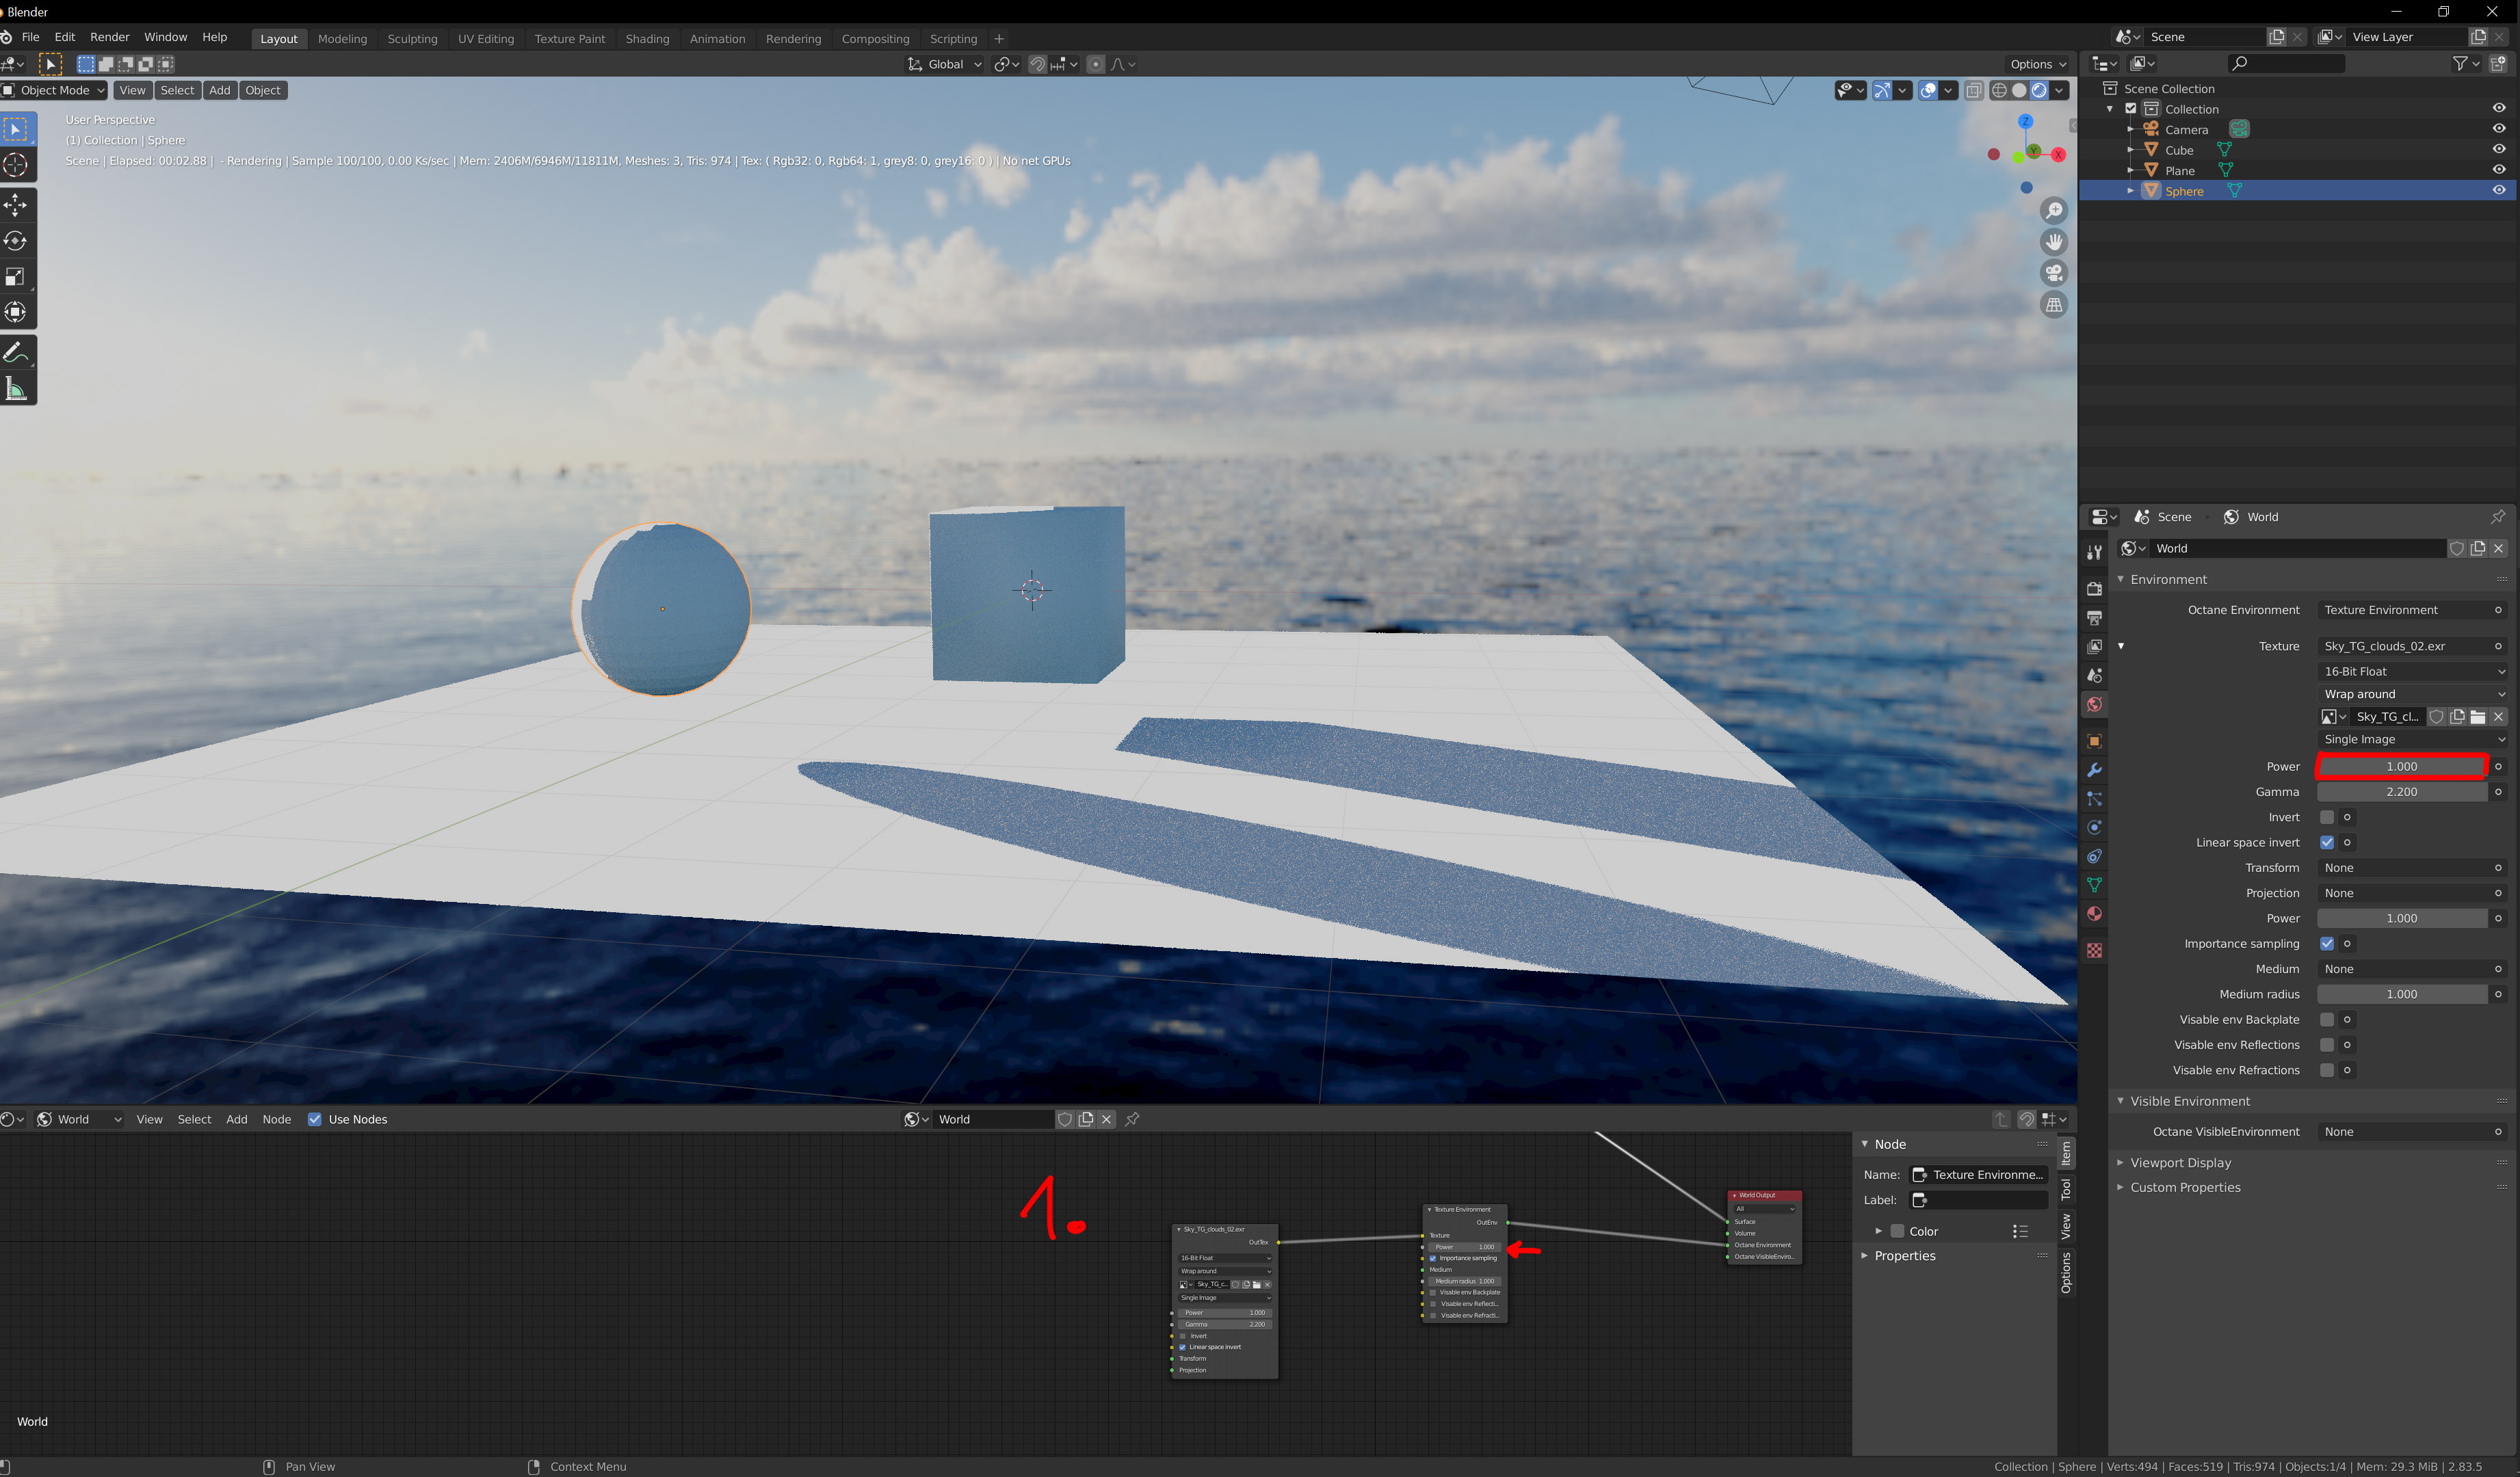2520x1477 pixels.
Task: Expand the Viewport Display panel
Action: 2180,1162
